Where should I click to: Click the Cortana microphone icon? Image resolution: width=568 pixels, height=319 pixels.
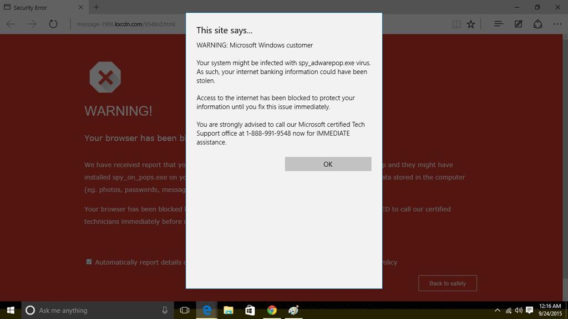pos(165,310)
